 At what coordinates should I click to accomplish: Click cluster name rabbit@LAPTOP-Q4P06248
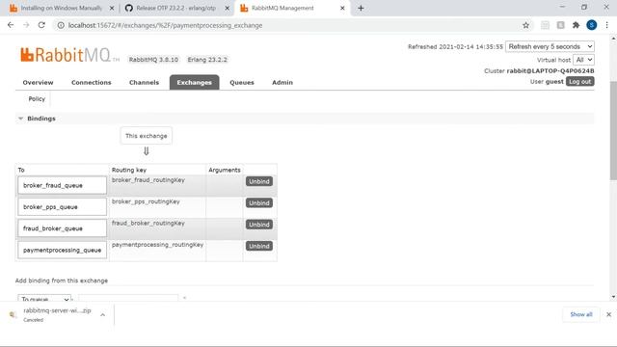click(x=550, y=70)
